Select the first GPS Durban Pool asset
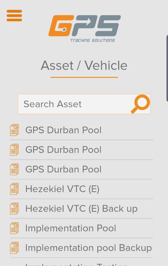 pos(63,130)
